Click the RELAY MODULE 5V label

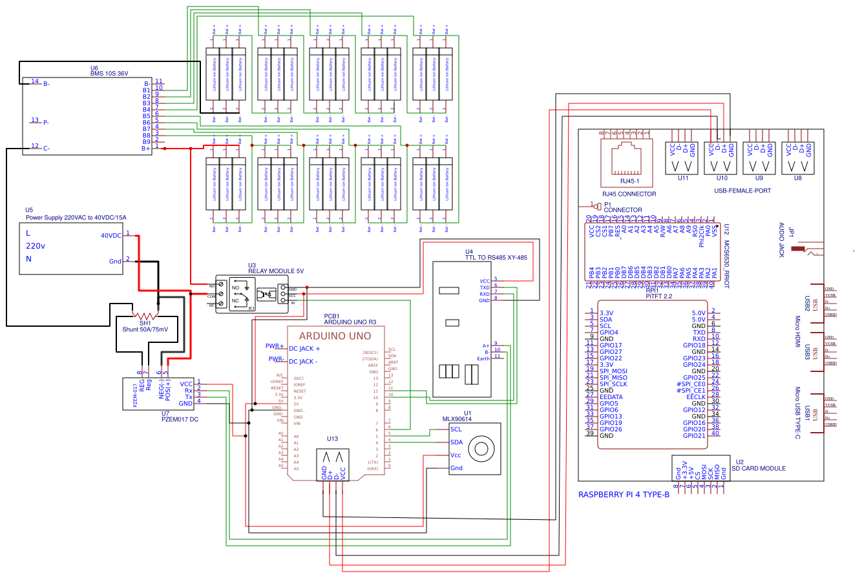point(276,271)
